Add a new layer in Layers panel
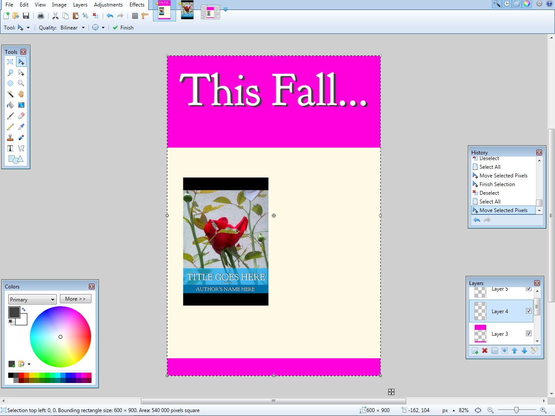 pyautogui.click(x=475, y=350)
